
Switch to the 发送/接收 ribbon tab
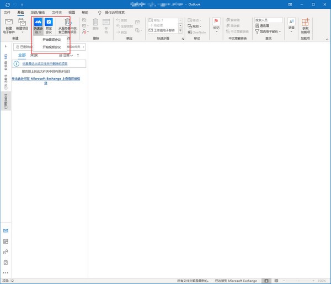38,12
